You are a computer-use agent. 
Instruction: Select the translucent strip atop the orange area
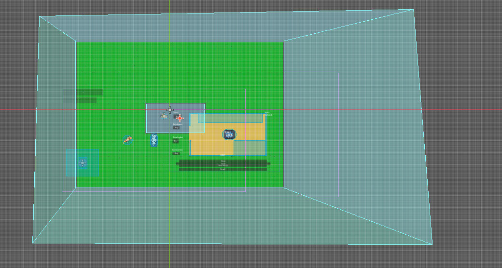(x=230, y=119)
